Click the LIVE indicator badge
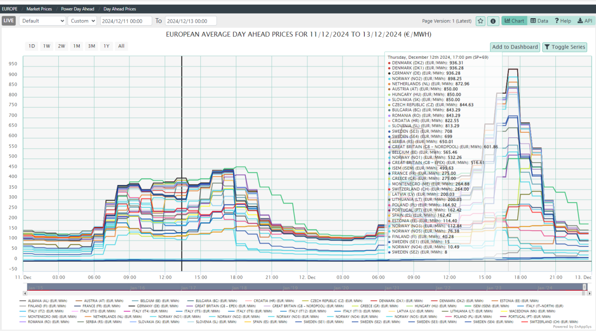This screenshot has width=596, height=335. [x=9, y=21]
